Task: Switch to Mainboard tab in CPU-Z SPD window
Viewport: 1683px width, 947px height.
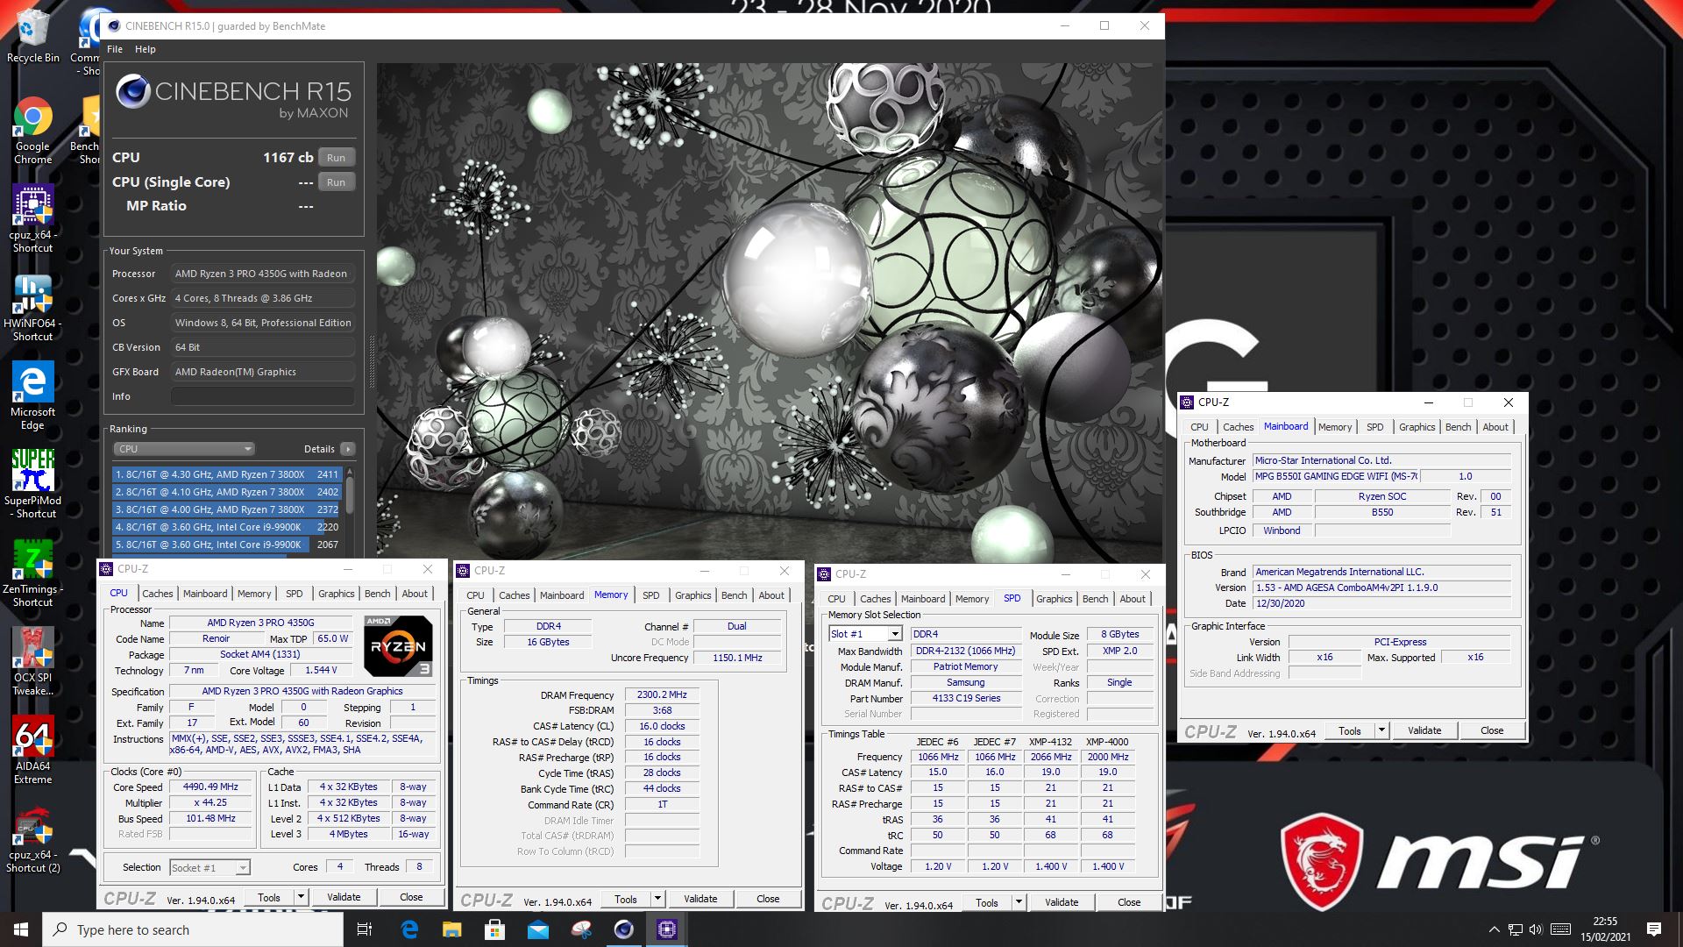Action: [923, 599]
